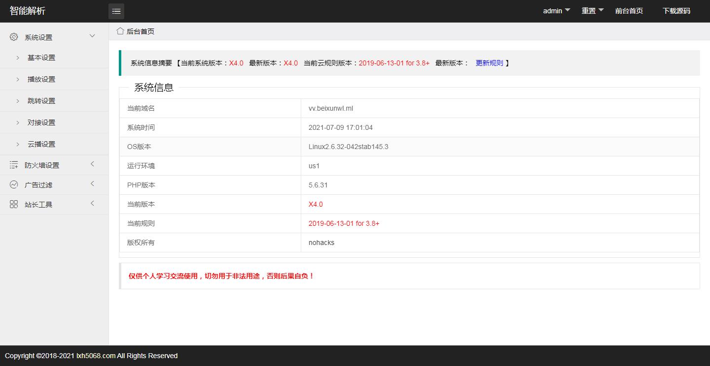710x366 pixels.
Task: Select 播放设置 in the sidebar
Action: [x=41, y=79]
